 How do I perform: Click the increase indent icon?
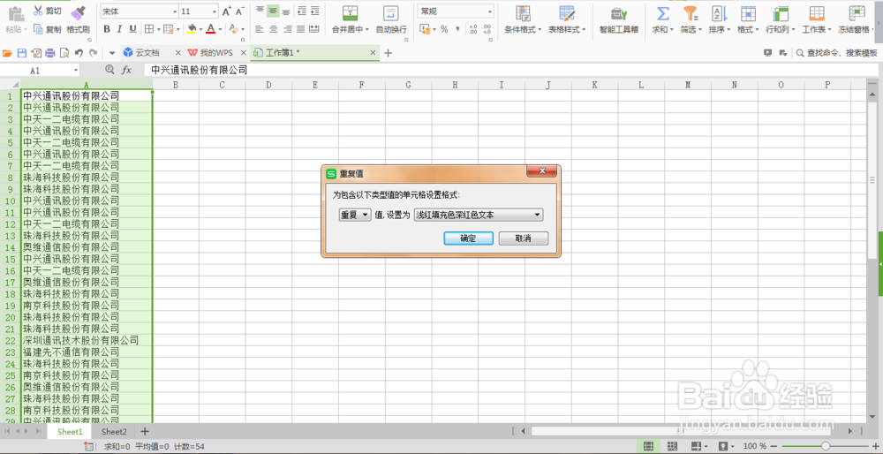pyautogui.click(x=315, y=11)
